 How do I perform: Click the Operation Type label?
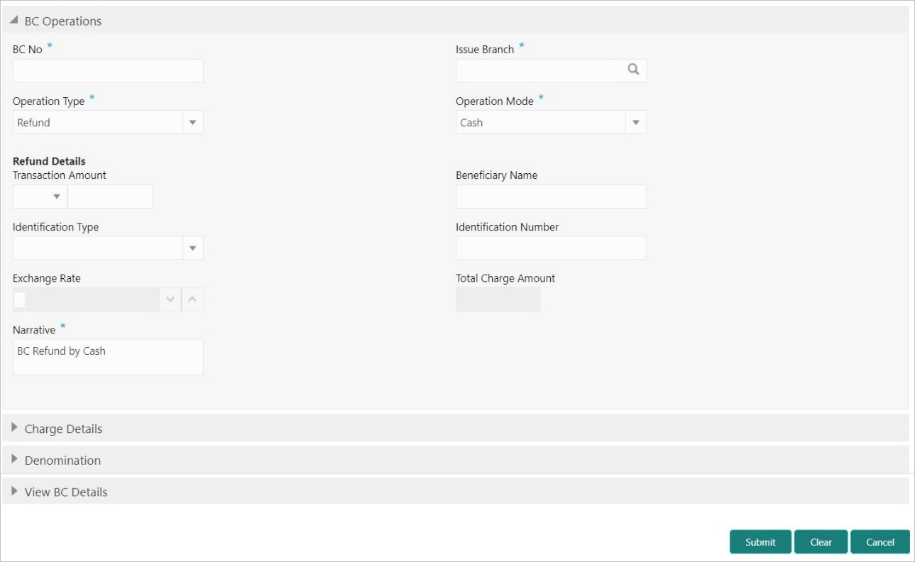pos(48,101)
